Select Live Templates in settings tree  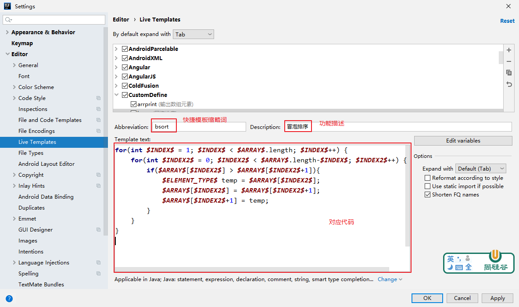click(37, 142)
